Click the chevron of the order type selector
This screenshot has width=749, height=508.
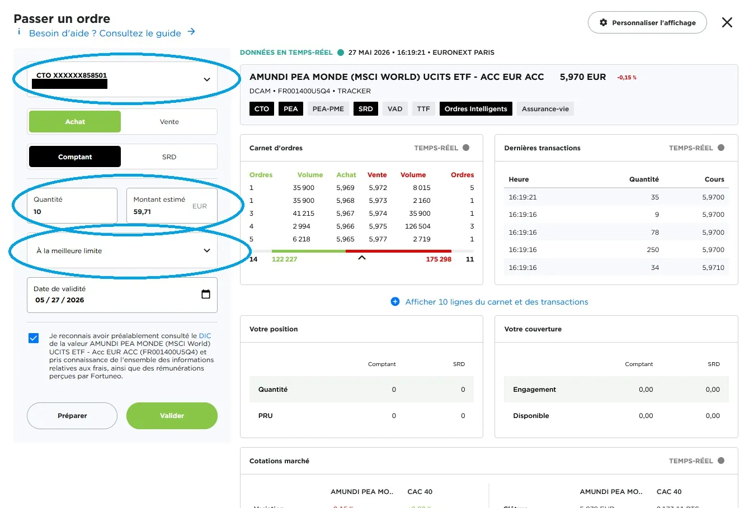click(206, 251)
